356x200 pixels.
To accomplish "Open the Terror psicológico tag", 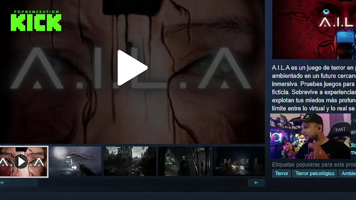I will click(x=315, y=173).
